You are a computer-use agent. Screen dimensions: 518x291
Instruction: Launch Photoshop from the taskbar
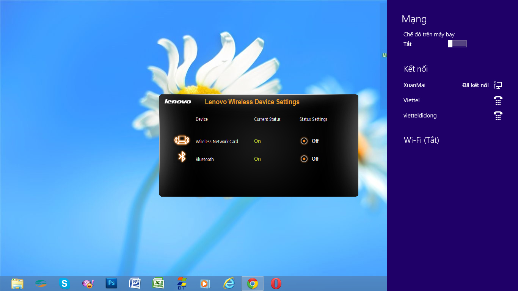(x=111, y=283)
